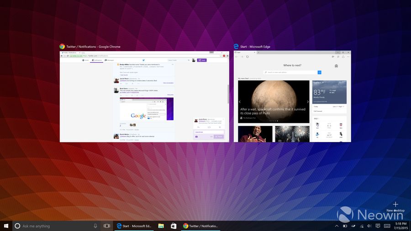Click the refresh icon in Edge window
This screenshot has height=231, width=411.
(247, 57)
